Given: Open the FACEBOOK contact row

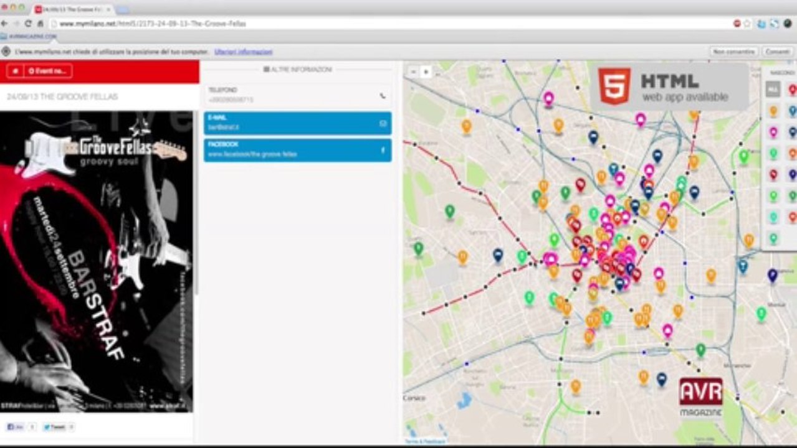Looking at the screenshot, I should click(297, 150).
